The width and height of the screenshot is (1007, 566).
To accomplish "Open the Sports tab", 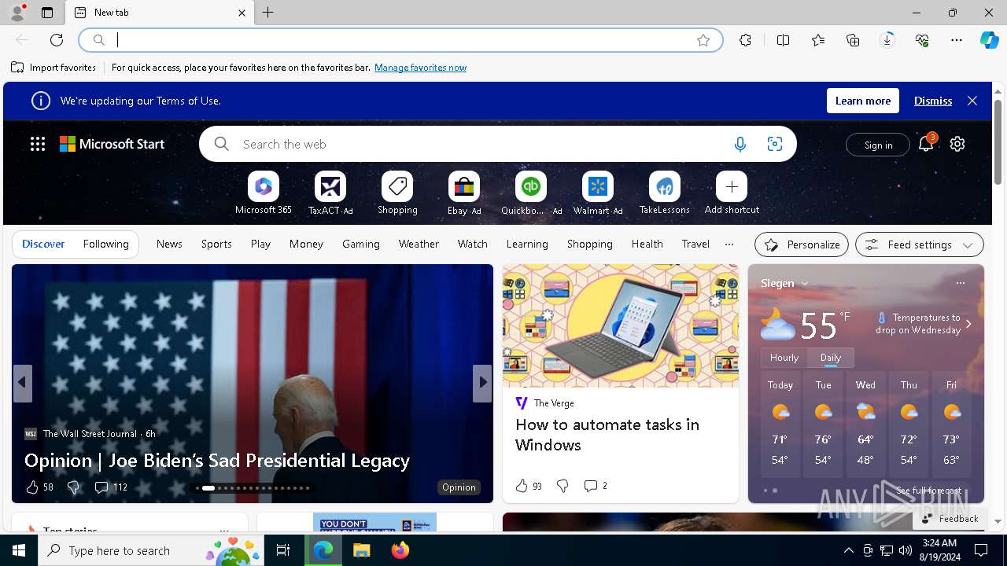I will tap(216, 244).
